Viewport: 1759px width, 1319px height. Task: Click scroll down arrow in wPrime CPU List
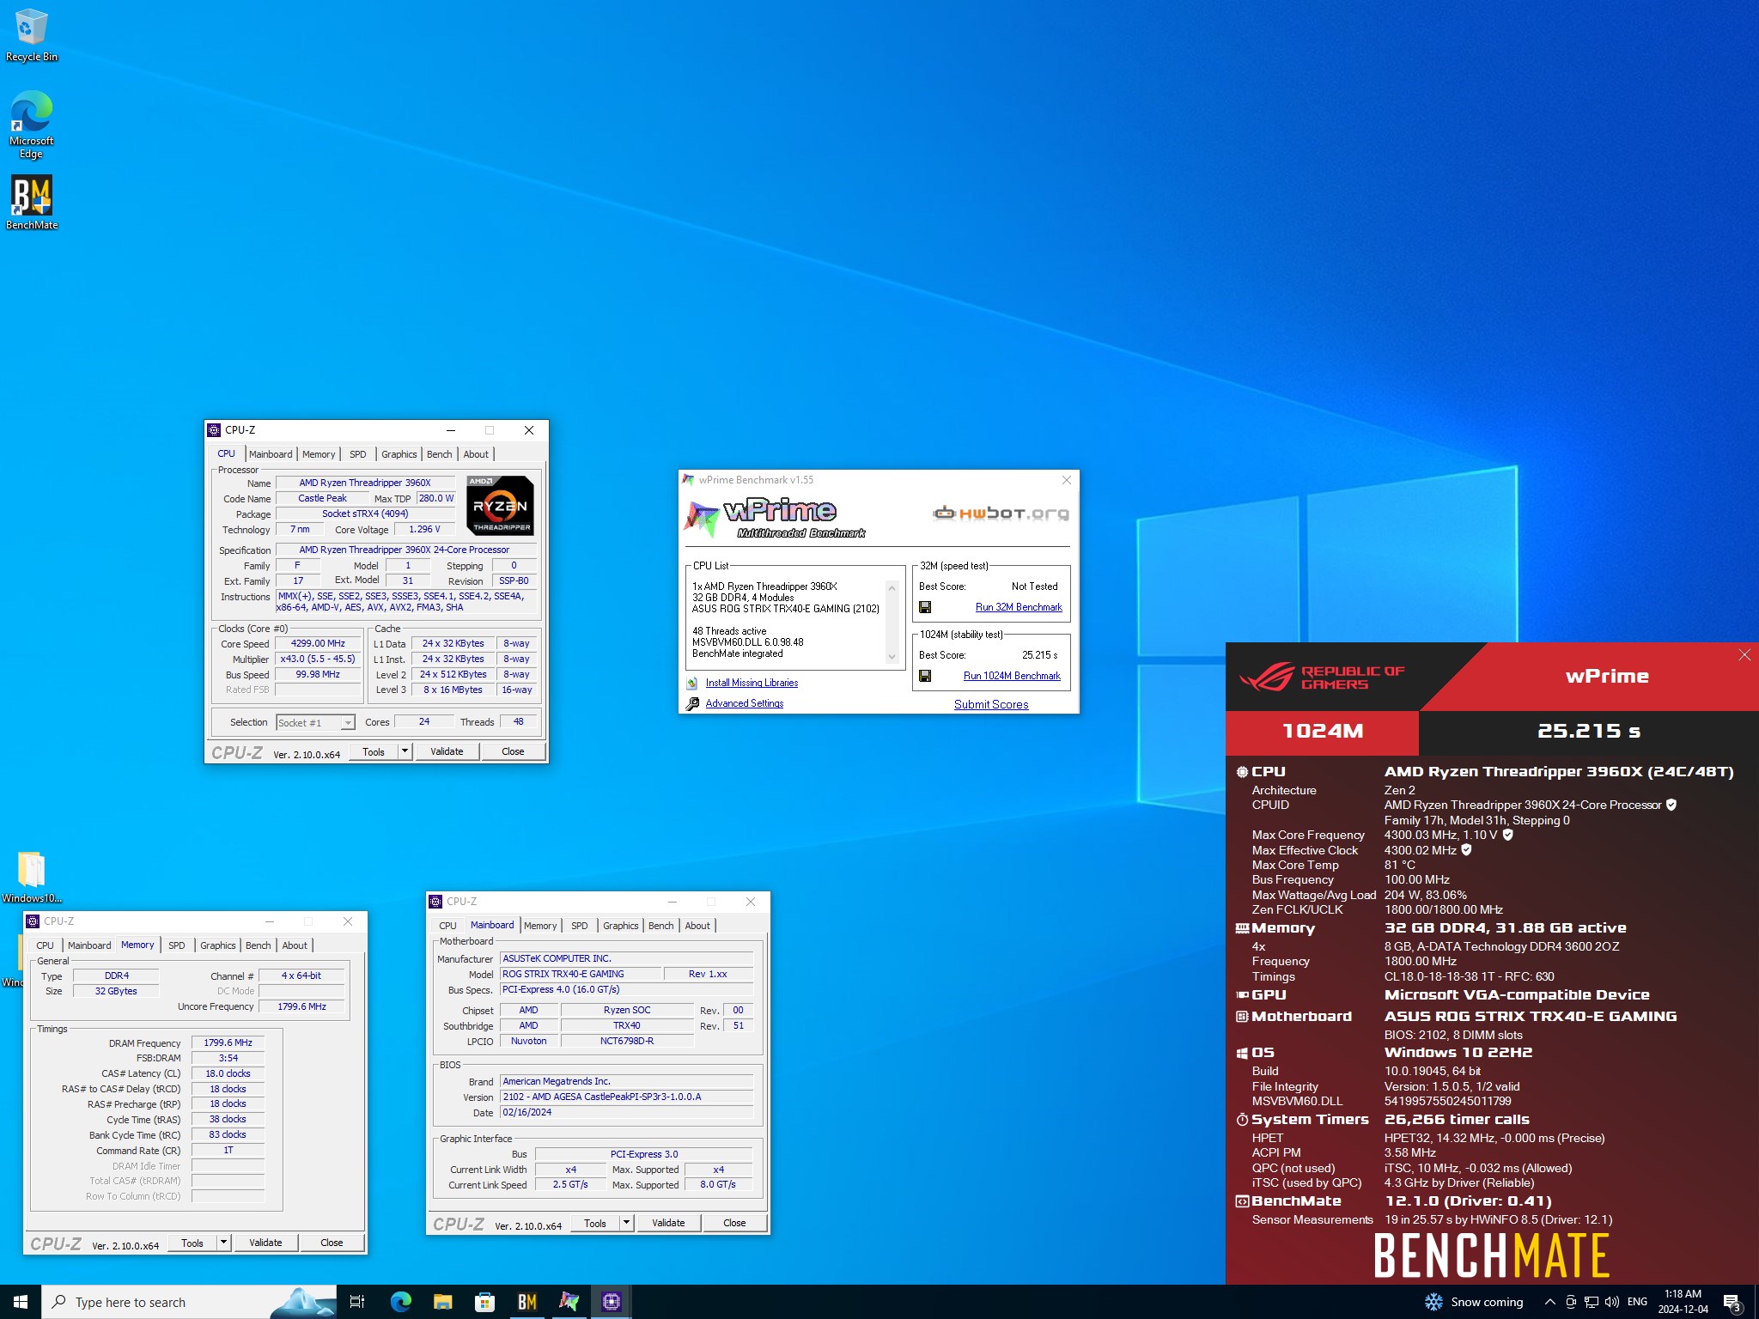pyautogui.click(x=892, y=657)
